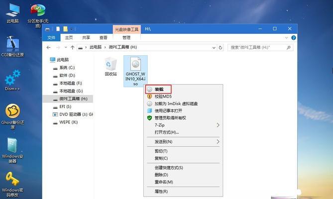Open the 此电脑 desktop icon
The height and width of the screenshot is (199, 333).
point(12,13)
